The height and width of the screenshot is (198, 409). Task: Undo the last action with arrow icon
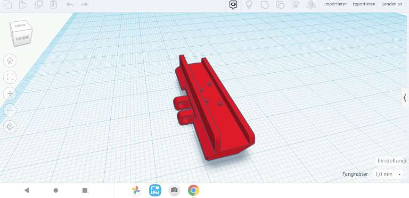pos(70,4)
